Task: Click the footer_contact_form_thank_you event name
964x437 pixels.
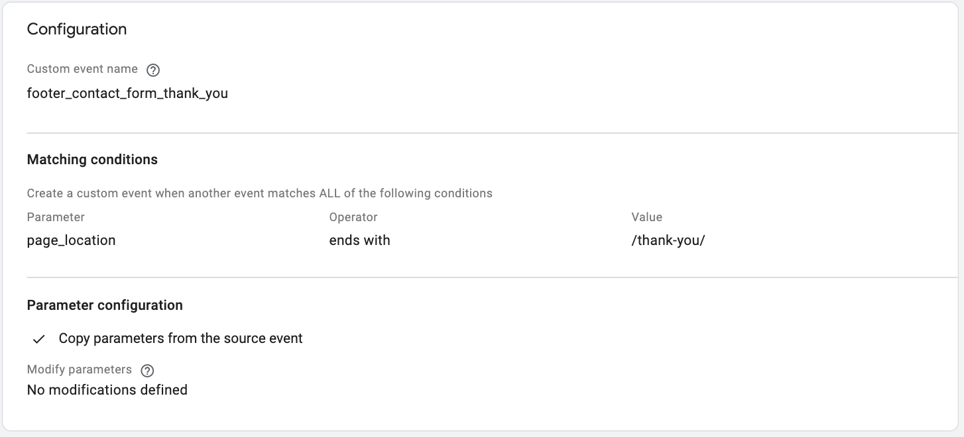Action: click(x=127, y=93)
